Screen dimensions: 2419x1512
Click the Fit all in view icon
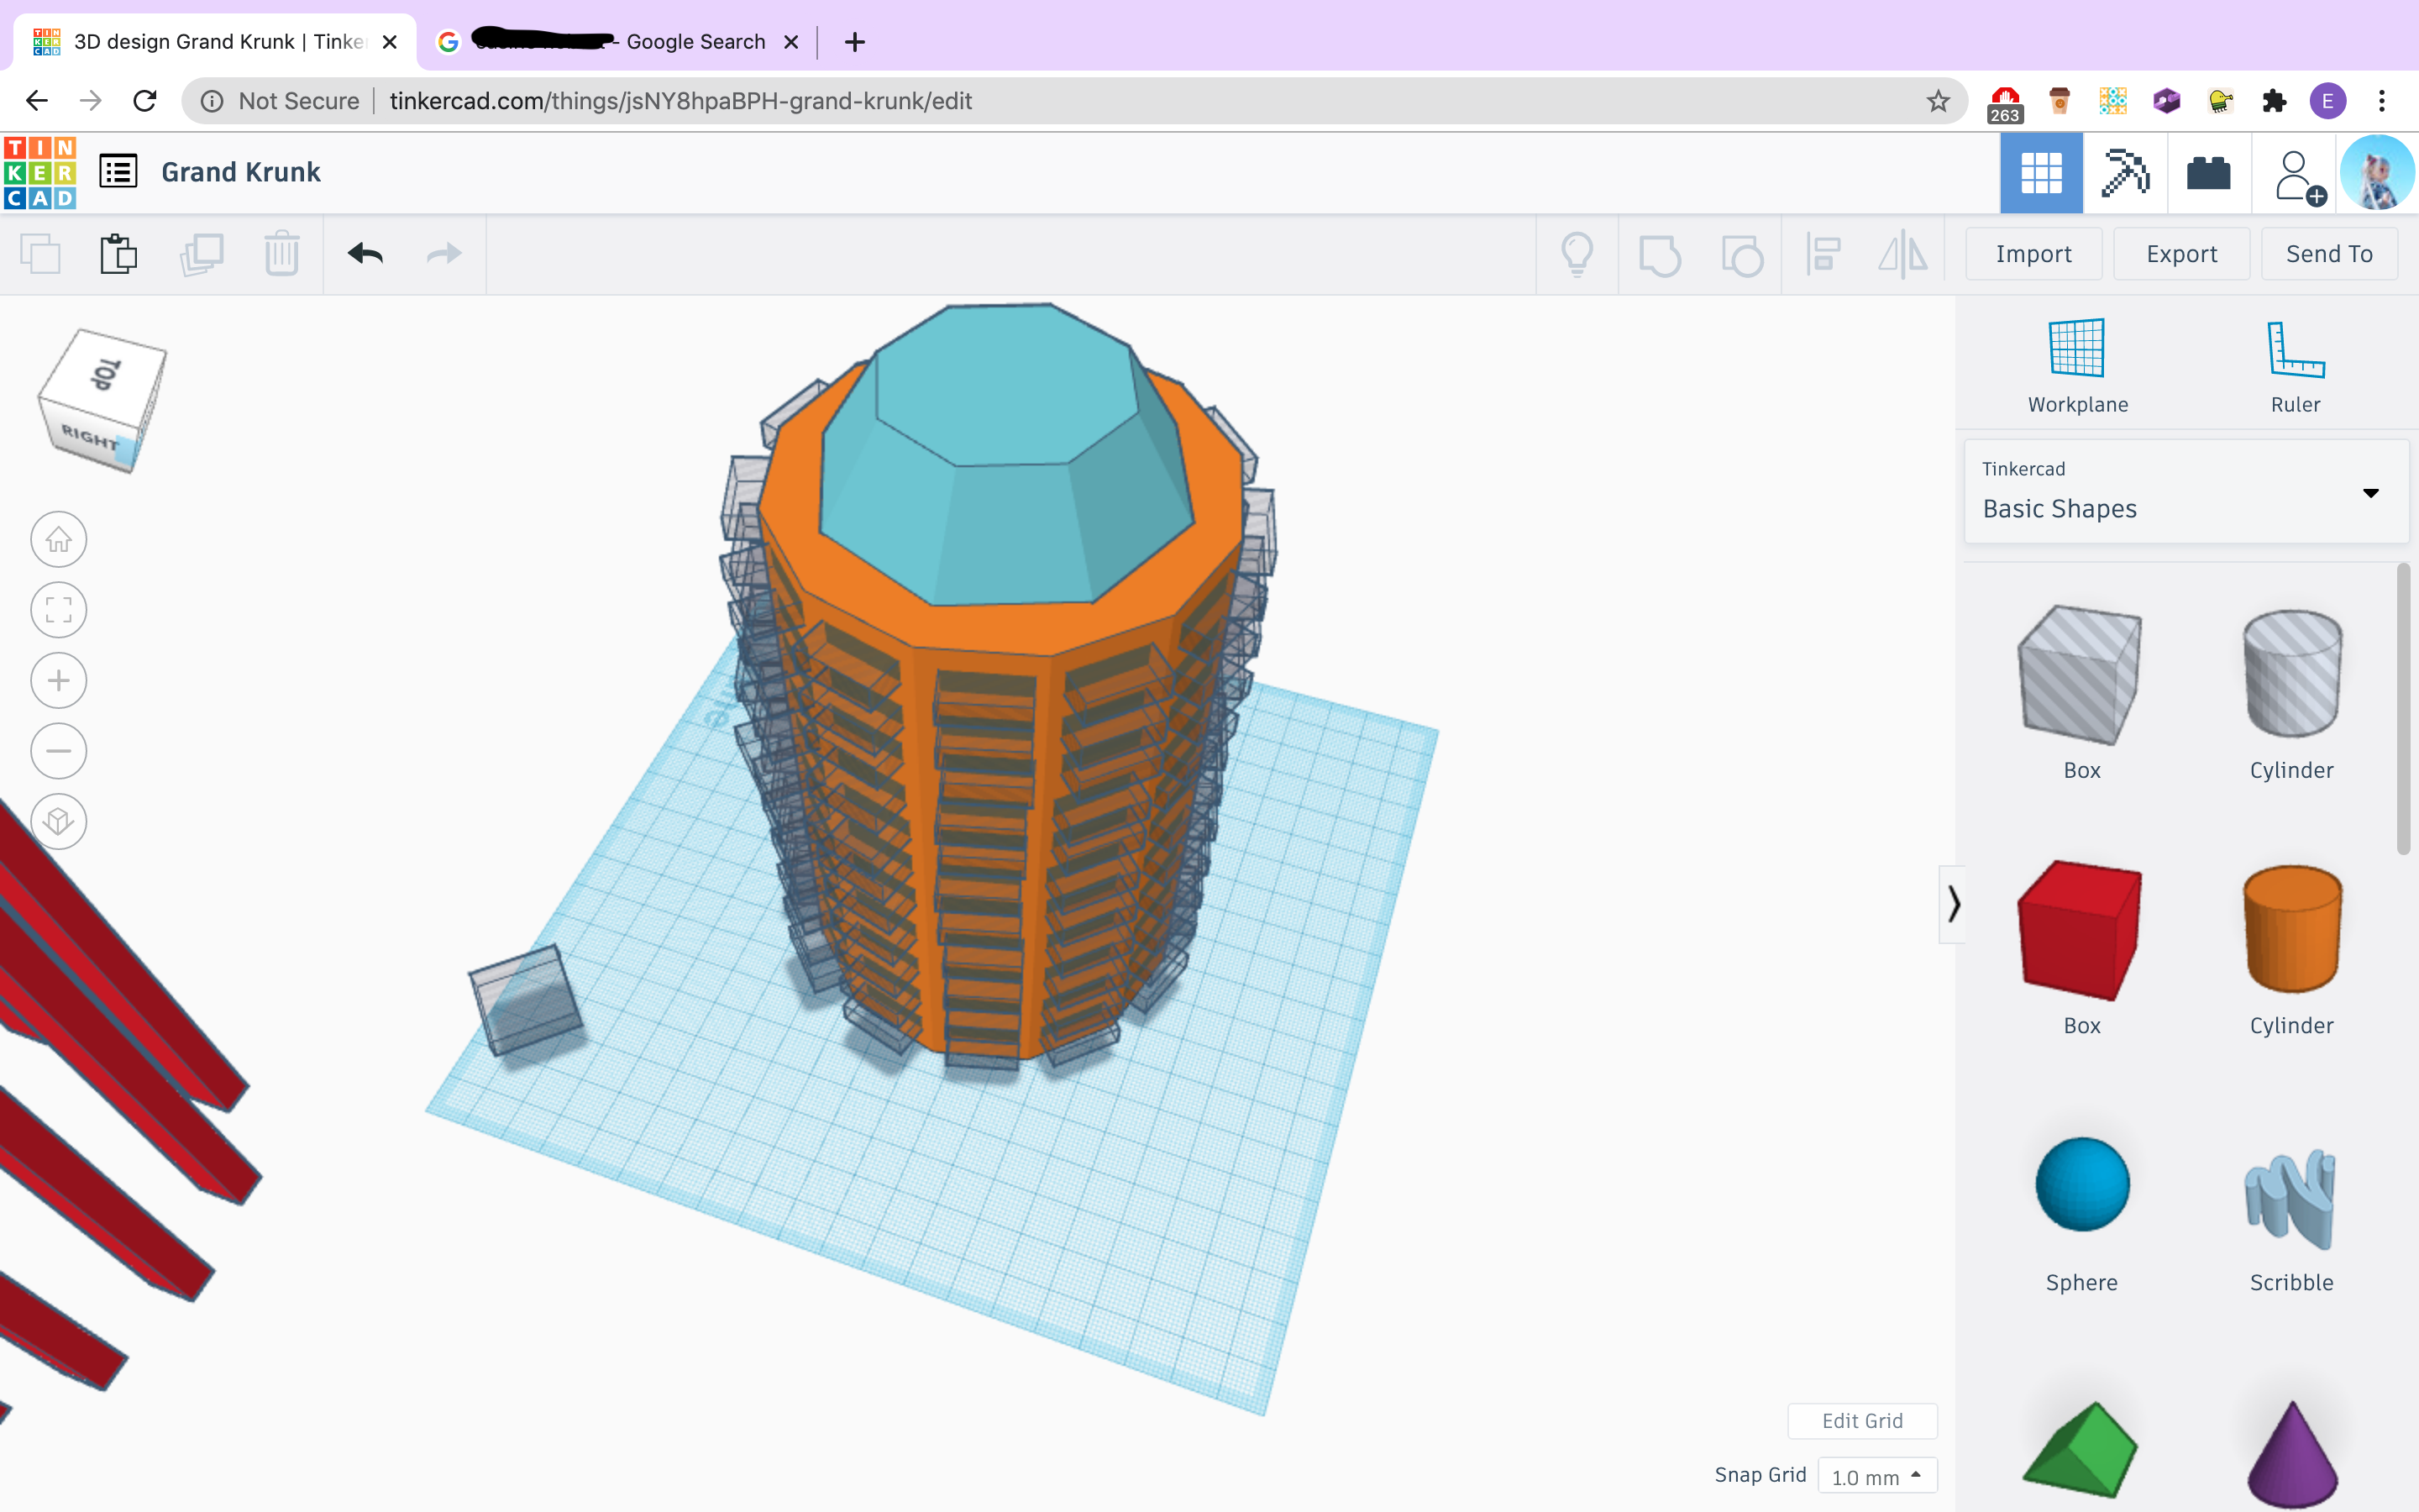click(x=59, y=610)
